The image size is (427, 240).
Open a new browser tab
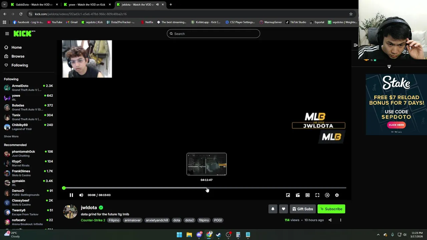(171, 5)
